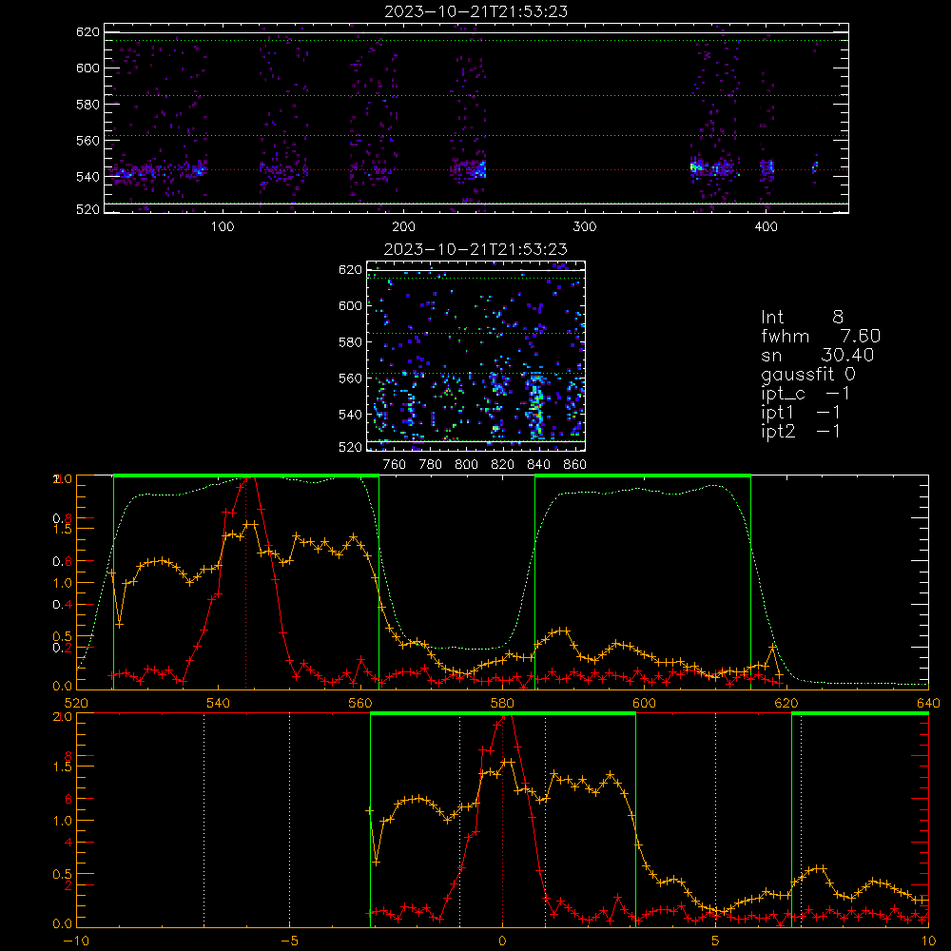Select the 'ipt_c -1' readout

[x=805, y=394]
